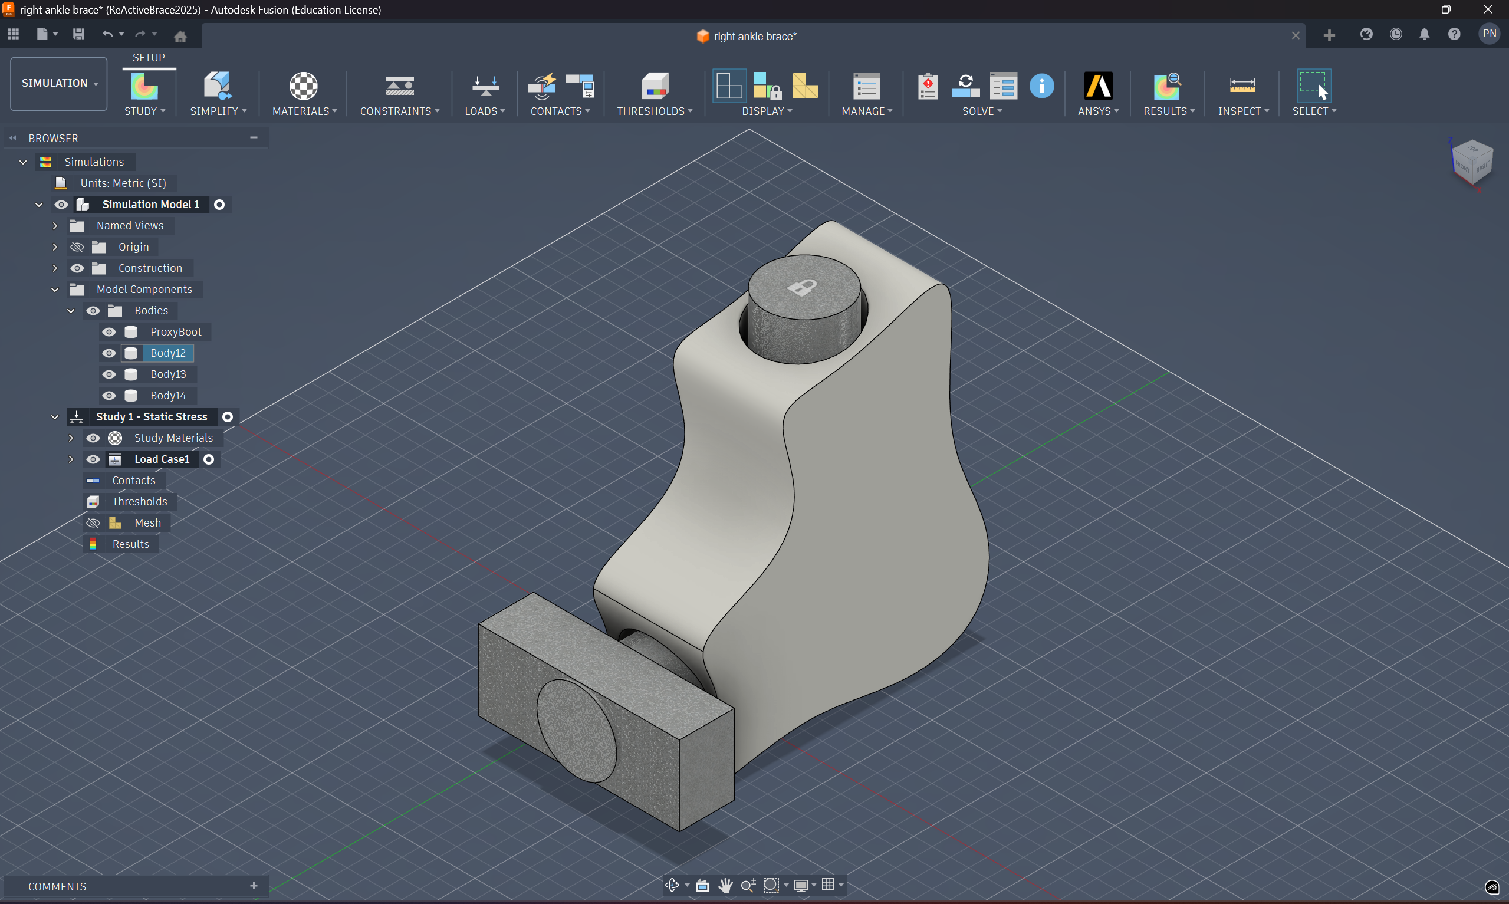Add a new comment with the plus button
Screen dimensions: 1509x904
254,886
